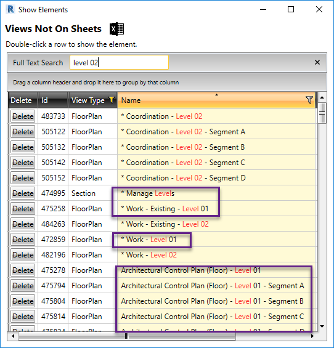Image resolution: width=334 pixels, height=348 pixels.
Task: Select Architectural Control Plan Level 01 Segment C
Action: (216, 316)
